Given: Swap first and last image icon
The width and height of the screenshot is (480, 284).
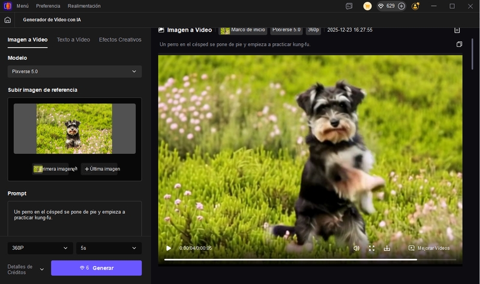Looking at the screenshot, I should pos(74,169).
